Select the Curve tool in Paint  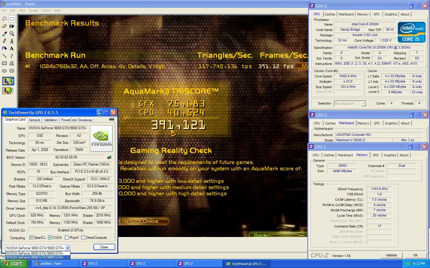12,56
